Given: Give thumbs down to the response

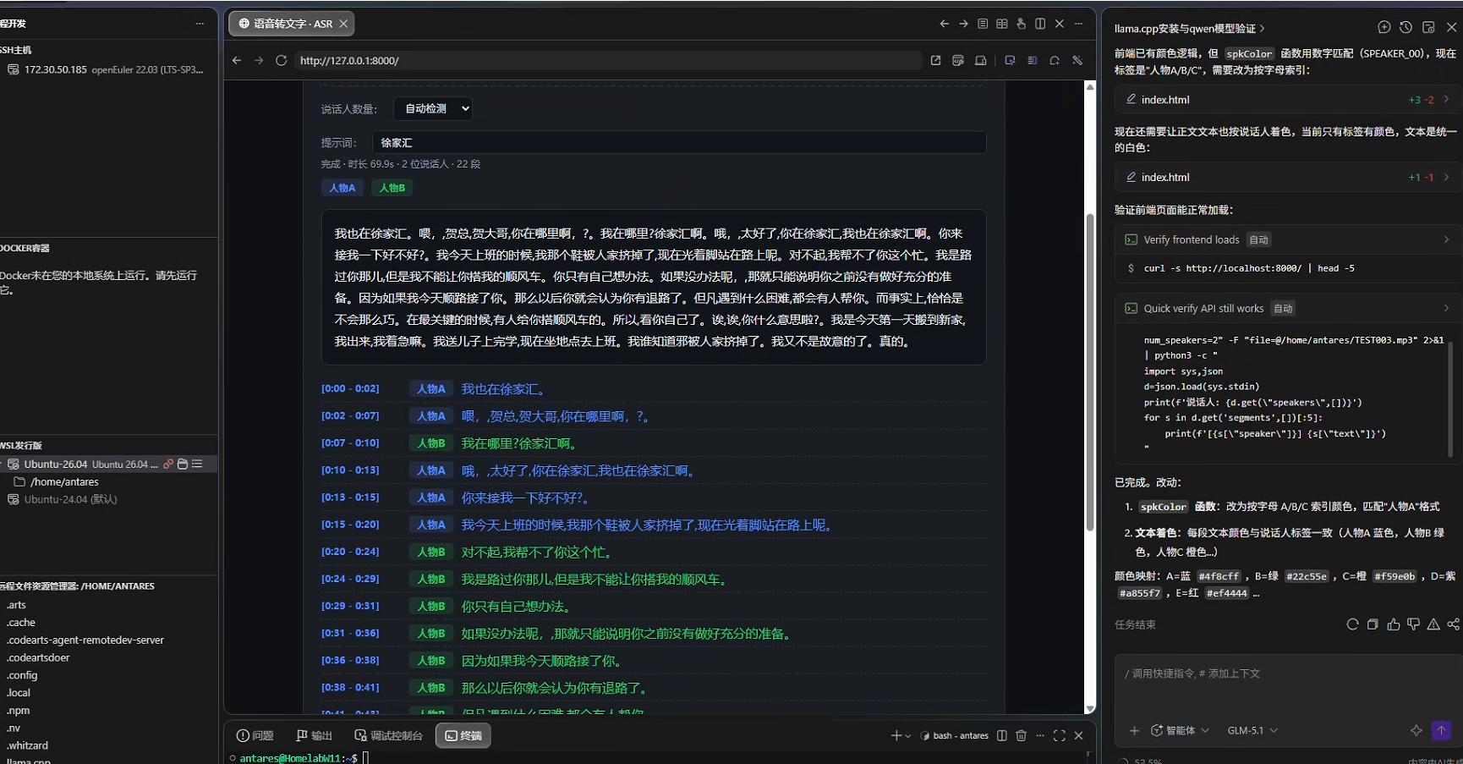Looking at the screenshot, I should [1413, 624].
